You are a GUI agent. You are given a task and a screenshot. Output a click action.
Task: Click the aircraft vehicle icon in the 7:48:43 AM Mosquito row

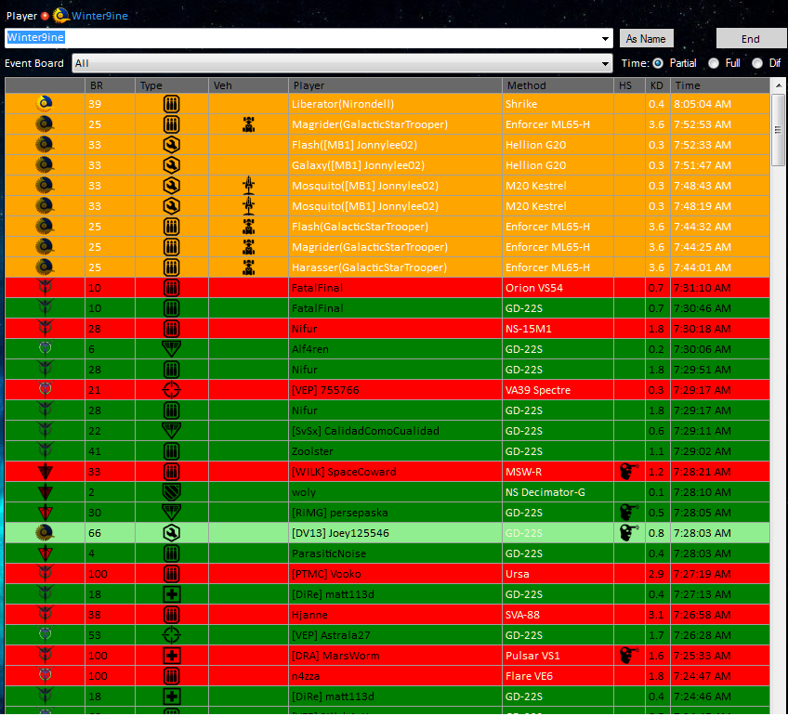point(248,186)
